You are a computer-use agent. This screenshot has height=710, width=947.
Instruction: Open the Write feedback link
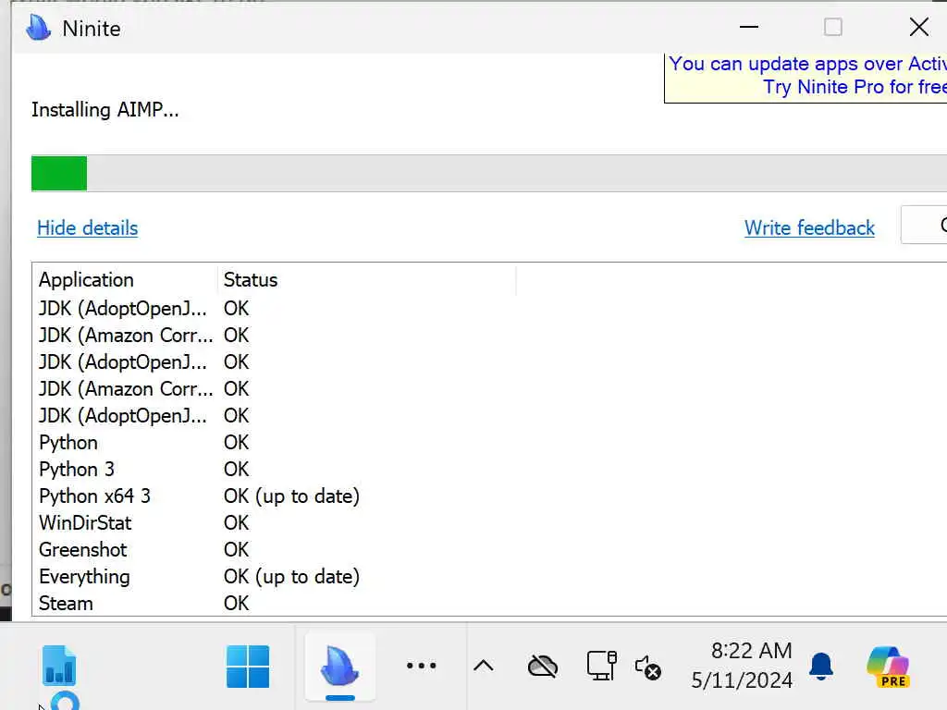pos(809,227)
